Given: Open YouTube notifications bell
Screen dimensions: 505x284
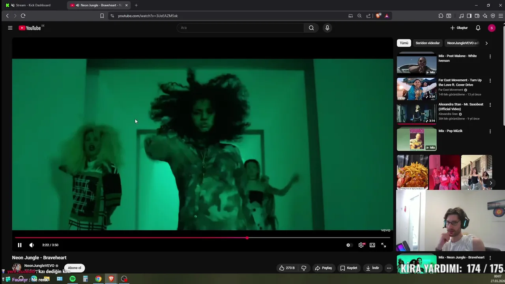Looking at the screenshot, I should (x=478, y=28).
